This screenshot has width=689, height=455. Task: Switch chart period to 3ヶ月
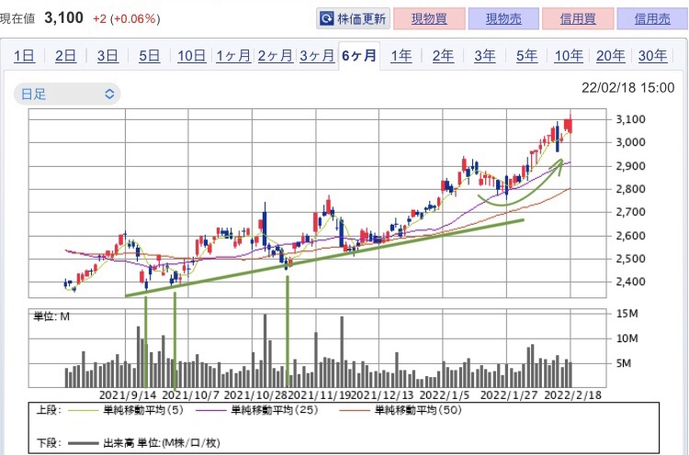(317, 56)
